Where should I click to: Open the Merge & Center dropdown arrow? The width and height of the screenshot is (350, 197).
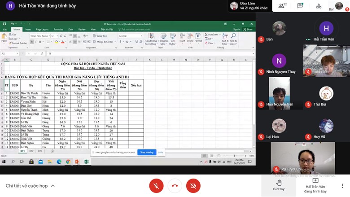[115, 42]
